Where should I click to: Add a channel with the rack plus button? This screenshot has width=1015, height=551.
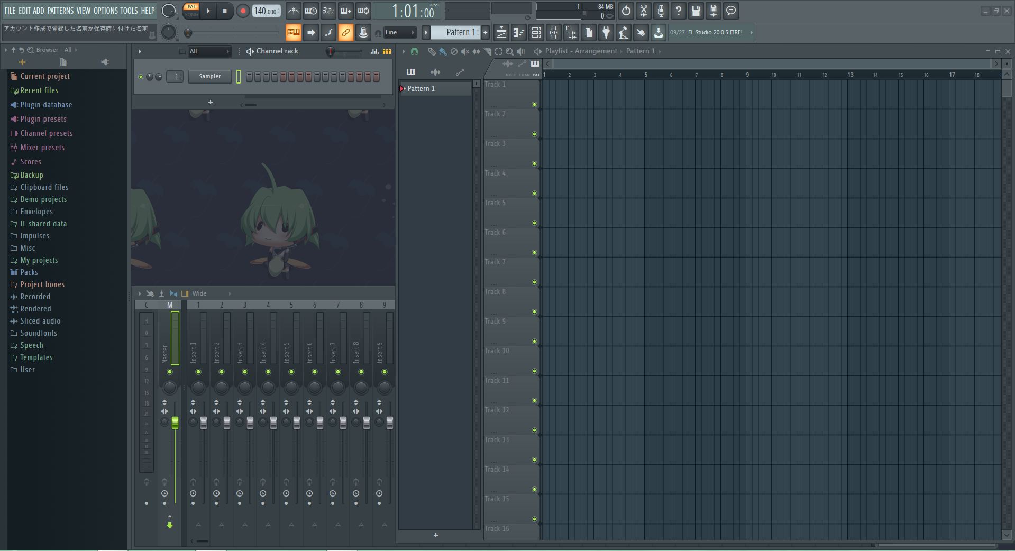pyautogui.click(x=211, y=102)
